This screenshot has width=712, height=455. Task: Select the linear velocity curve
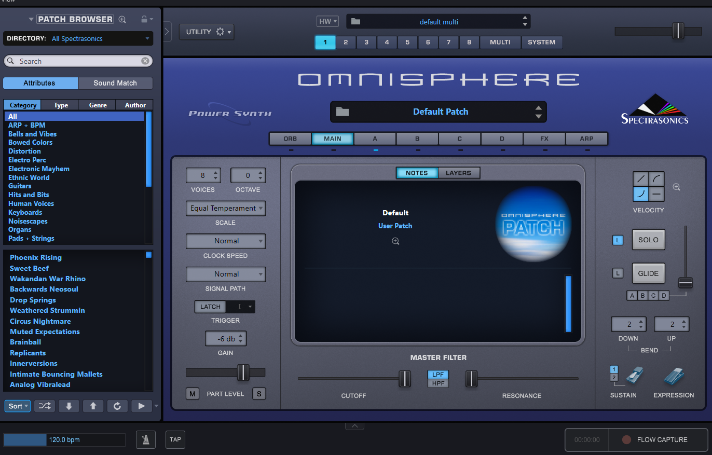pos(641,179)
